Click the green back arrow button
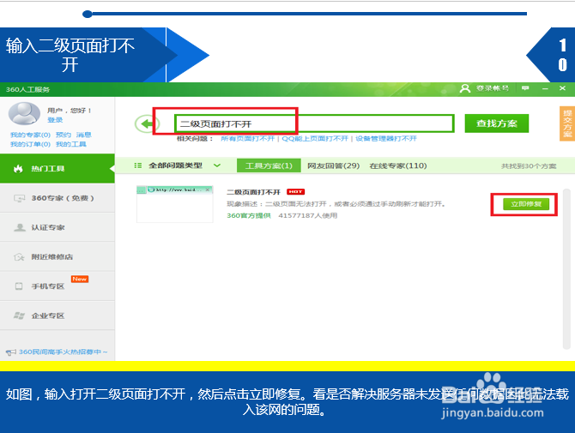Viewport: 575px width, 433px height. (145, 123)
